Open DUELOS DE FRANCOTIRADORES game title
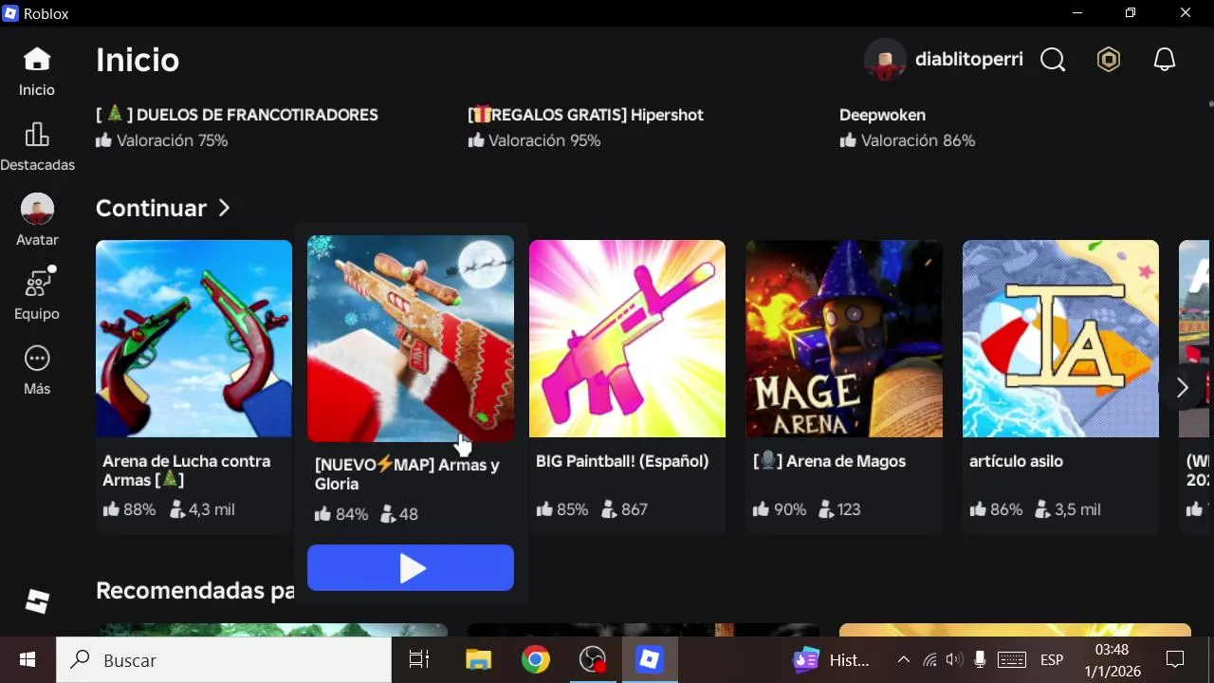The height and width of the screenshot is (683, 1214). [x=237, y=115]
